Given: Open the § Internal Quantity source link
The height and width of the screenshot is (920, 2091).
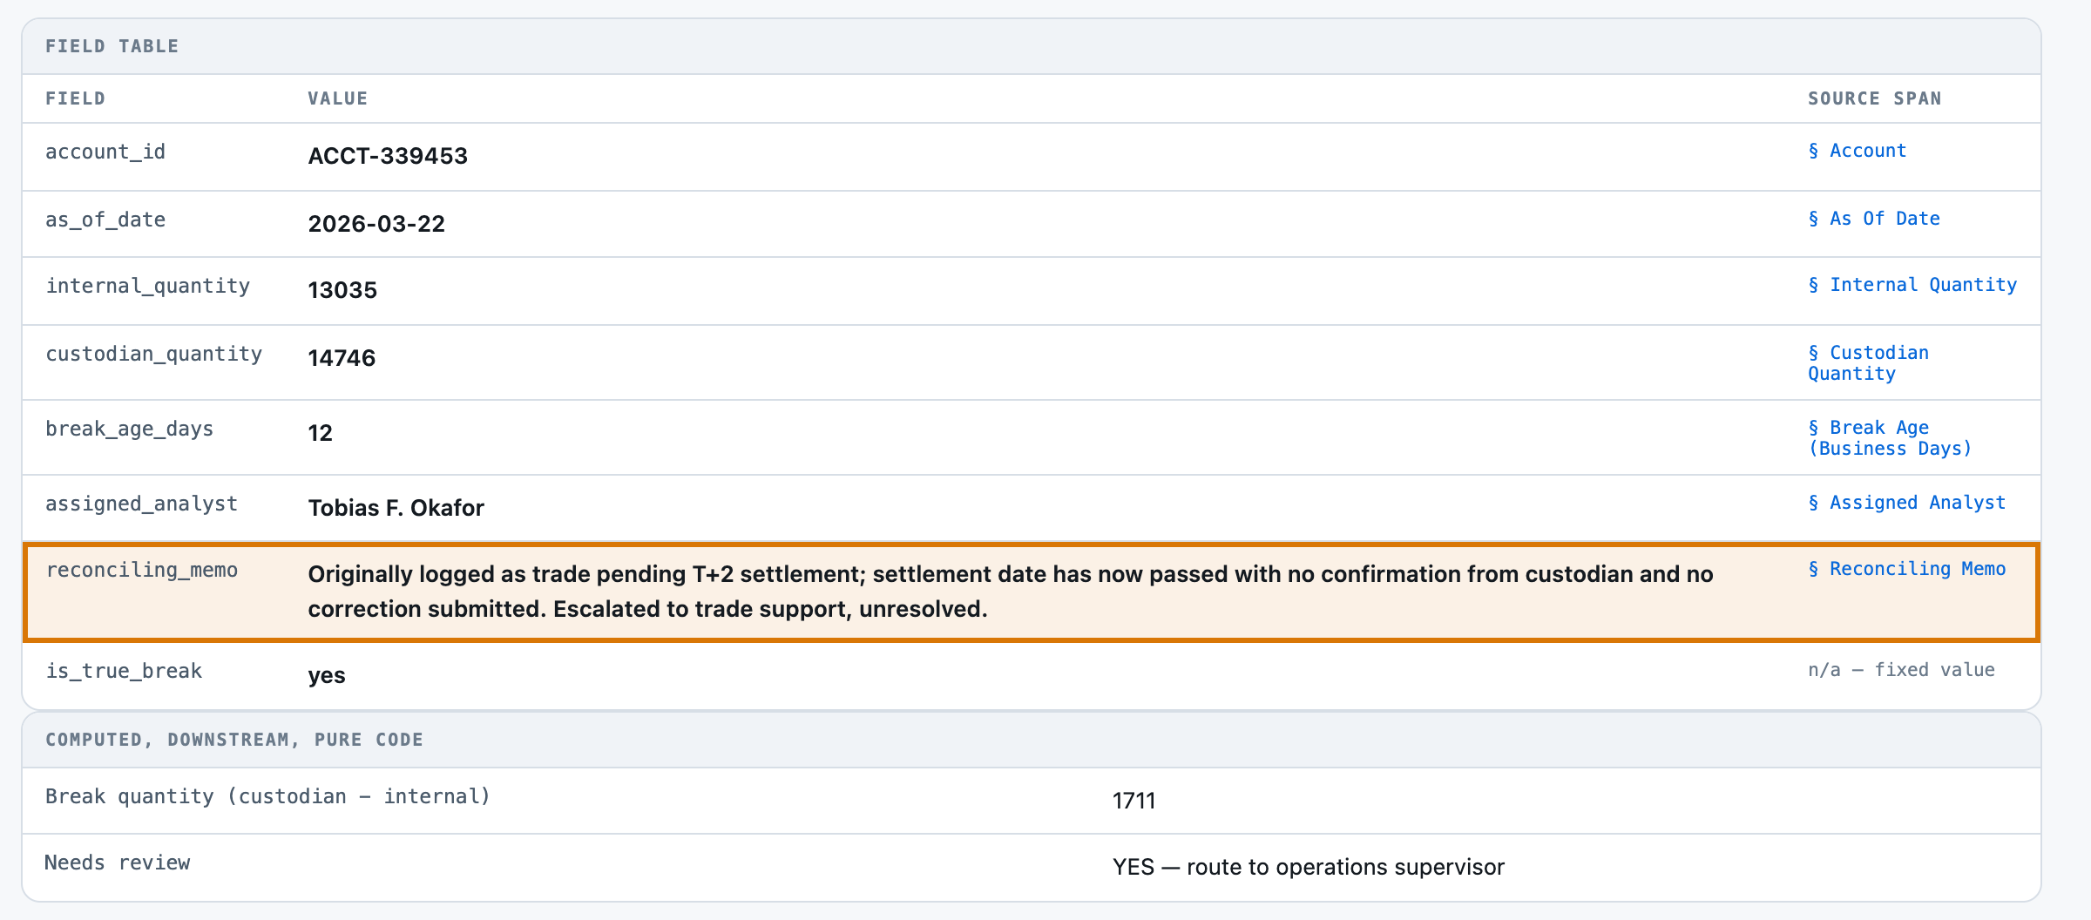Looking at the screenshot, I should pyautogui.click(x=1912, y=285).
